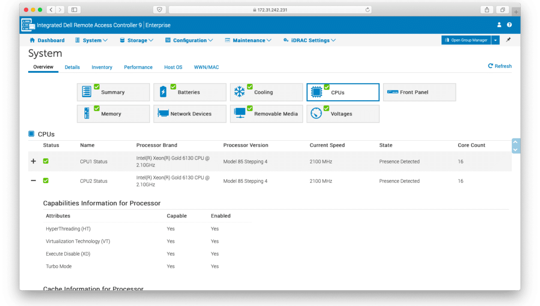This screenshot has height=306, width=540.
Task: Click the CPUs section heading chip icon
Action: [x=31, y=134]
